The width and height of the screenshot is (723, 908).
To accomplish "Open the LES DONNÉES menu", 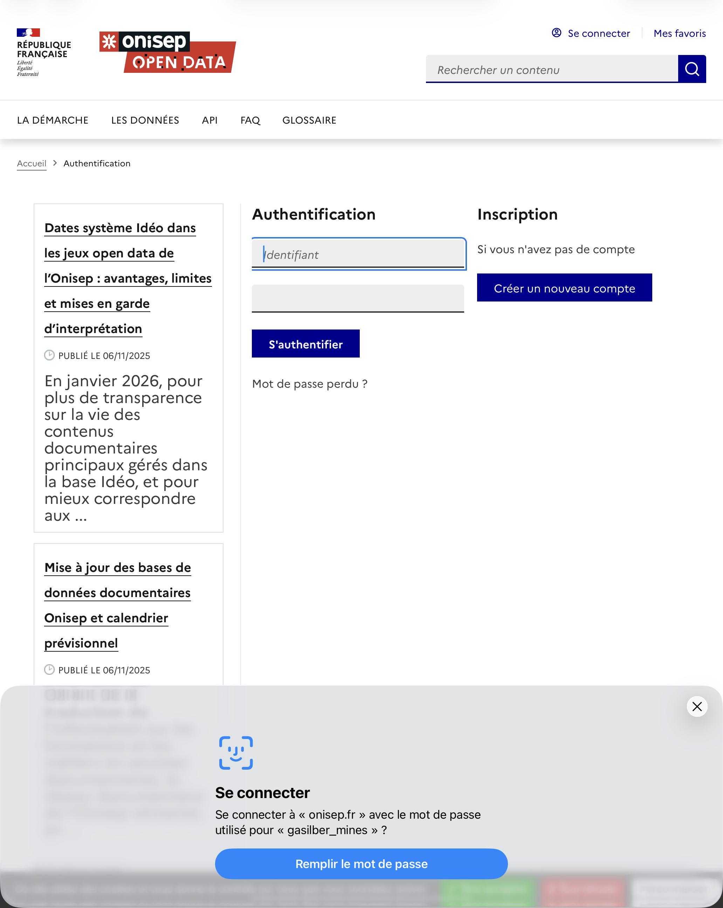I will tap(145, 120).
